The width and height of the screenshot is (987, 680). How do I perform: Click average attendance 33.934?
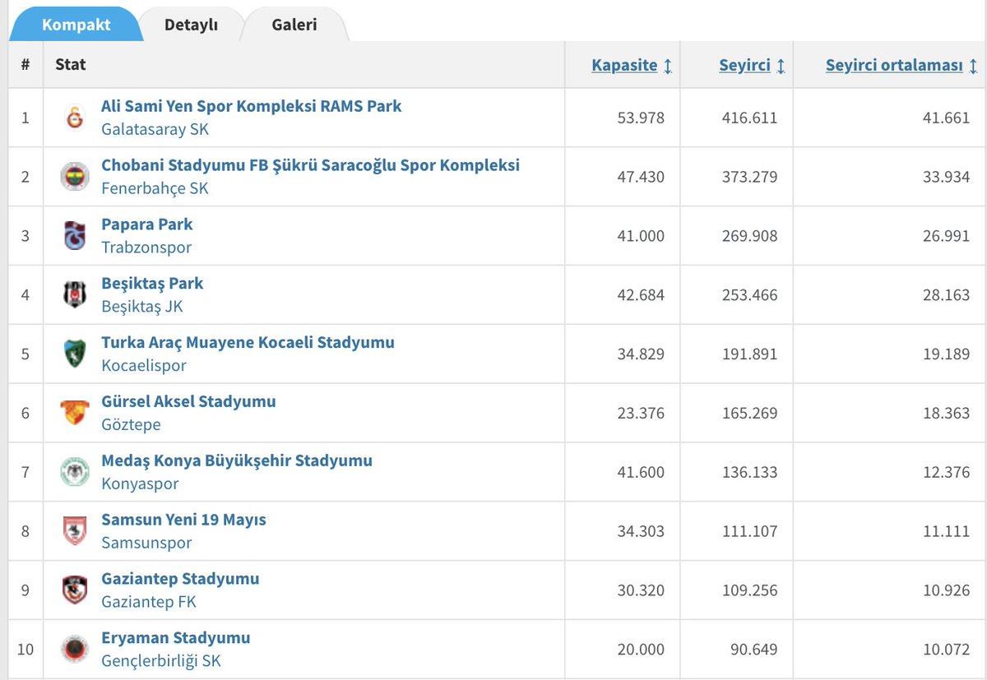click(x=946, y=177)
